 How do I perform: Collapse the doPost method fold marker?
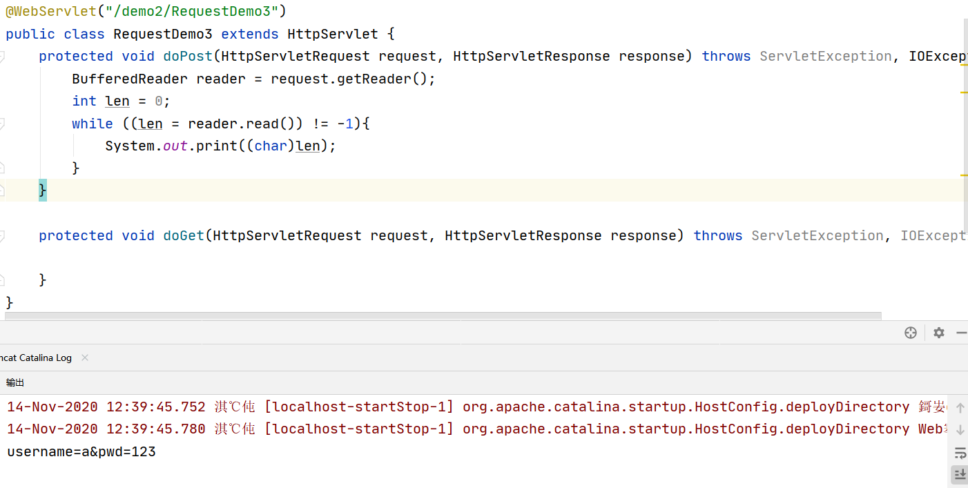coord(2,56)
